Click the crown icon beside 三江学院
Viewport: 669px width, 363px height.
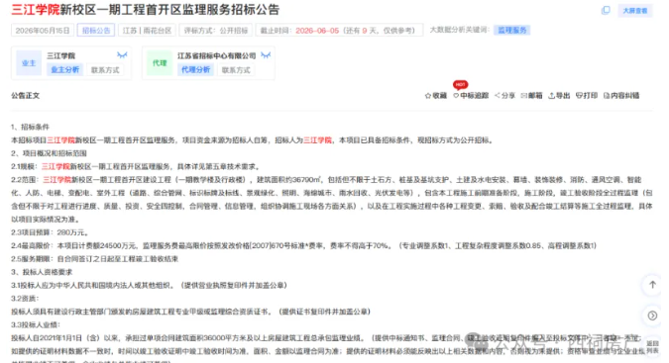click(122, 55)
